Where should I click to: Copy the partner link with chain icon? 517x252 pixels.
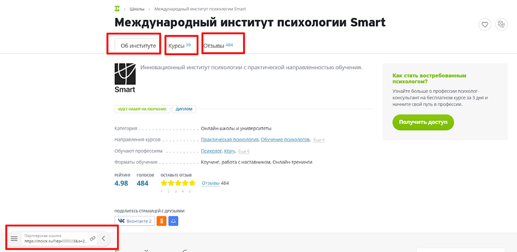[x=93, y=239]
